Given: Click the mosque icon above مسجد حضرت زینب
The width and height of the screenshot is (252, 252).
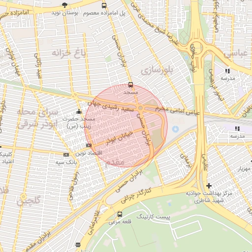Looking at the screenshot, I should pyautogui.click(x=79, y=111).
